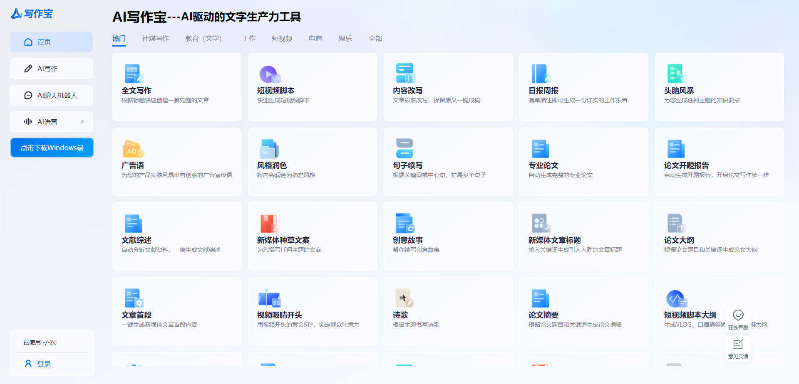The width and height of the screenshot is (799, 384).
Task: Click the 内容改写 icon
Action: (405, 73)
